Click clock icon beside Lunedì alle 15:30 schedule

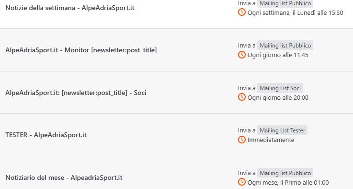242,12
